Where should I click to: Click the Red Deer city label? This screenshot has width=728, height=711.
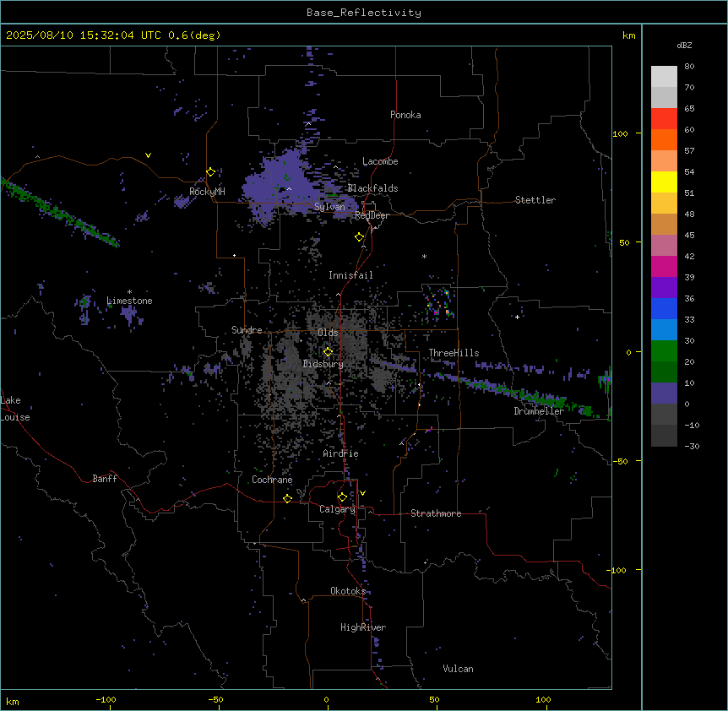coord(372,216)
